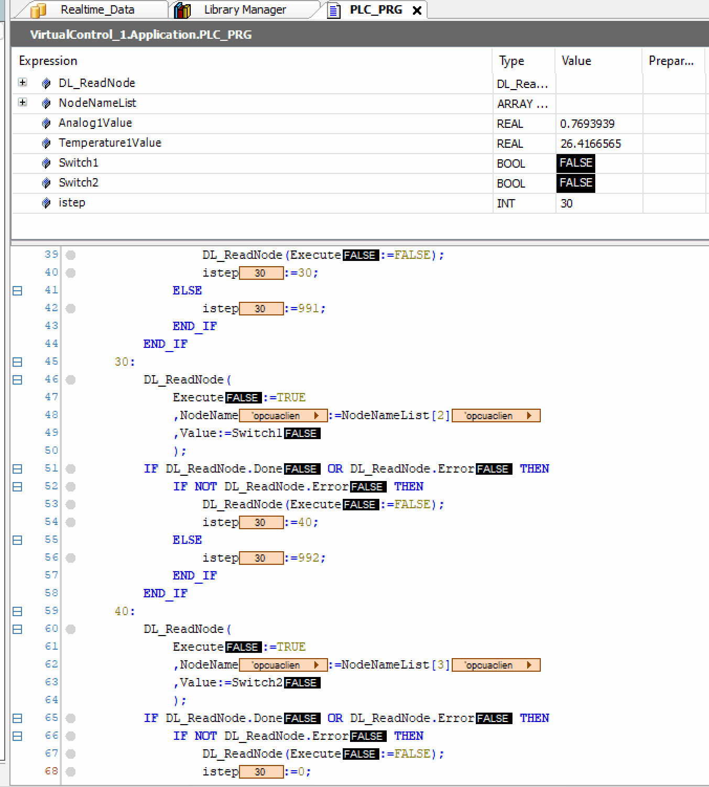Click the Switch1 FALSE value cell

tap(576, 163)
